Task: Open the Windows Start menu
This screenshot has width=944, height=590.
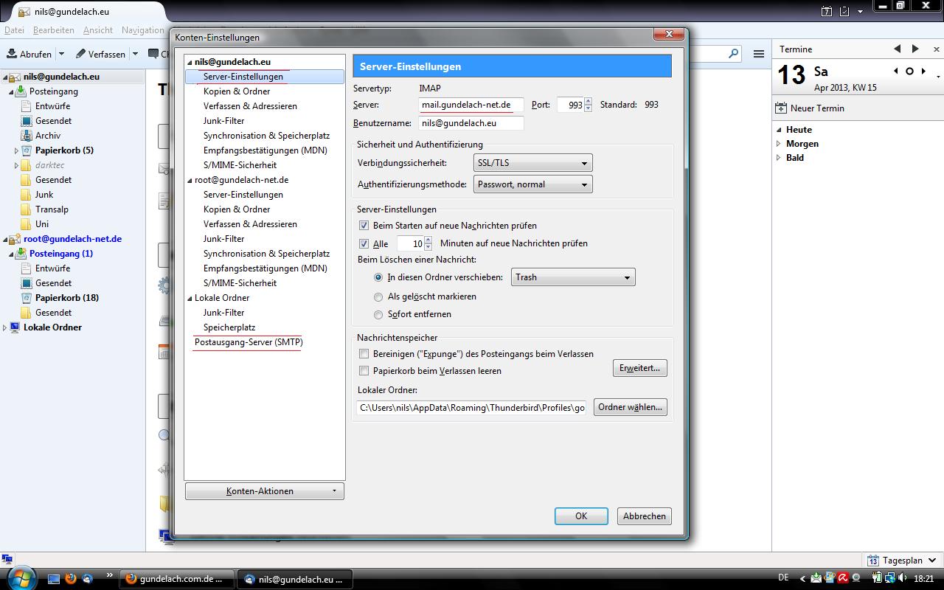Action: pos(20,576)
